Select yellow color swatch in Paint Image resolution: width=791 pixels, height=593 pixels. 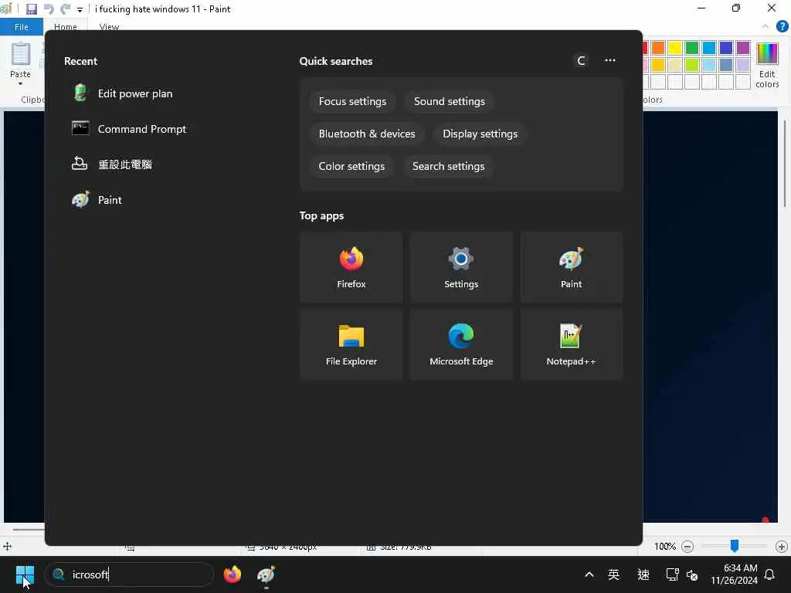coord(675,48)
